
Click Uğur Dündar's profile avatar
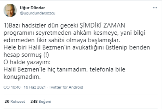(x=10, y=11)
